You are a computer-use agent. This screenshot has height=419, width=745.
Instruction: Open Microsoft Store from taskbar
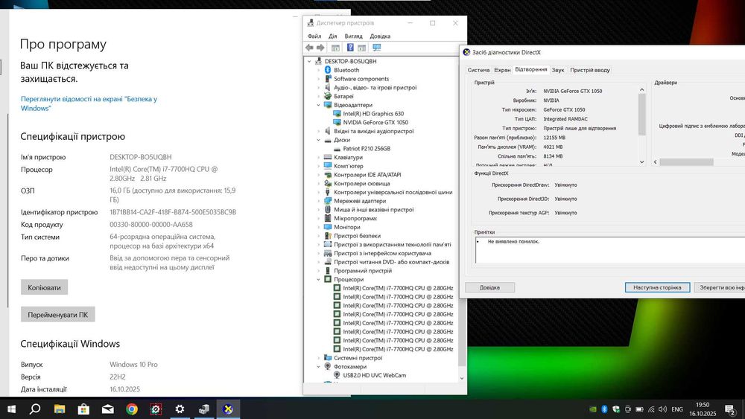point(83,409)
